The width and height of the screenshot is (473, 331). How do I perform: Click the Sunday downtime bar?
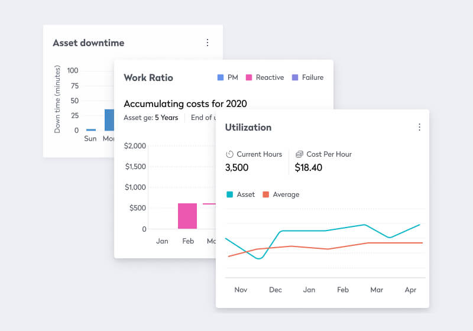point(90,129)
